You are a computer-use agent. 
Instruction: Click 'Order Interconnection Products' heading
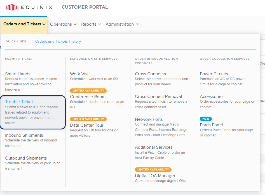[x=156, y=61]
